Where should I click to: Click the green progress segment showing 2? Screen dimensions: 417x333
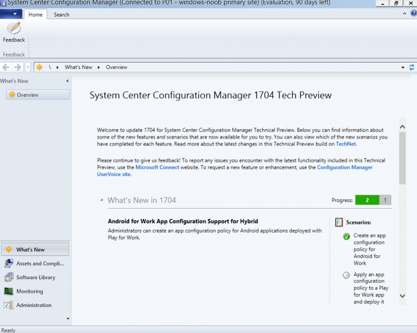[x=367, y=200]
